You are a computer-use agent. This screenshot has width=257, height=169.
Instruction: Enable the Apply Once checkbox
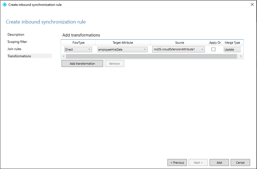(x=214, y=49)
